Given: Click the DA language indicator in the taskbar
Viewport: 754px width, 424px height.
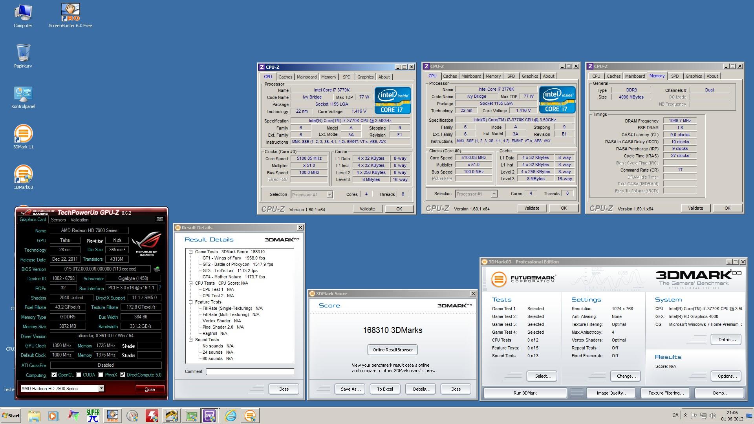Looking at the screenshot, I should pos(675,415).
